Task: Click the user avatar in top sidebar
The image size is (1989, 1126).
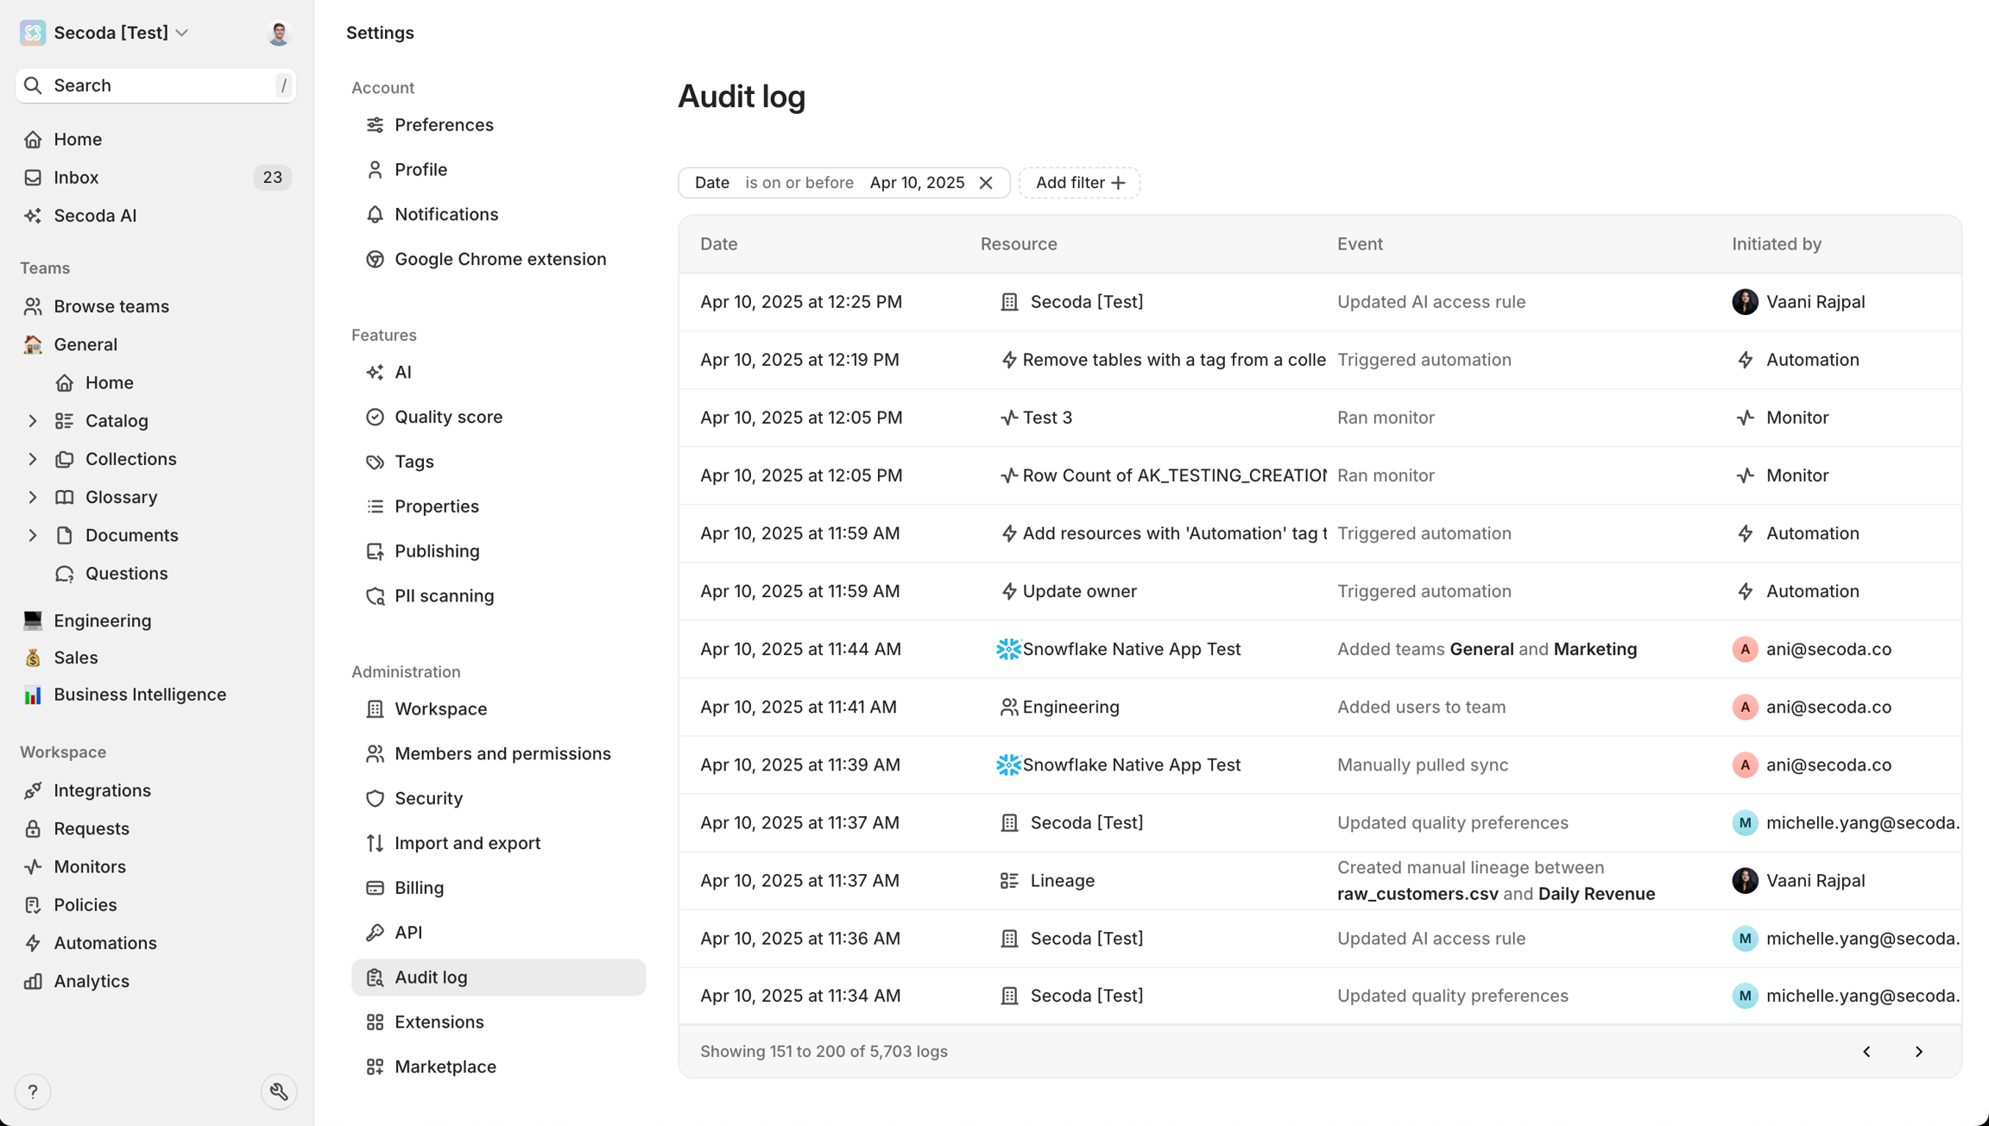Action: [x=278, y=33]
